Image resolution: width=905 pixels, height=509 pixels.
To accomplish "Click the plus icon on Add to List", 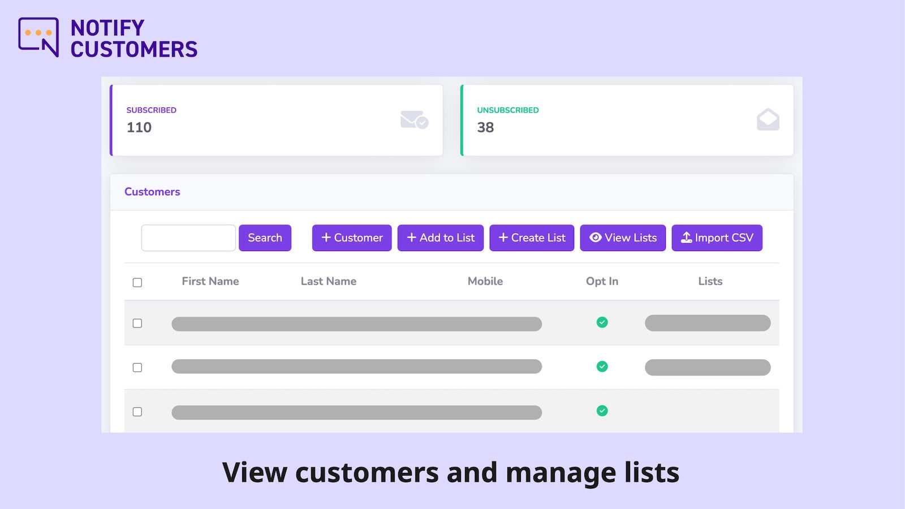I will (411, 238).
